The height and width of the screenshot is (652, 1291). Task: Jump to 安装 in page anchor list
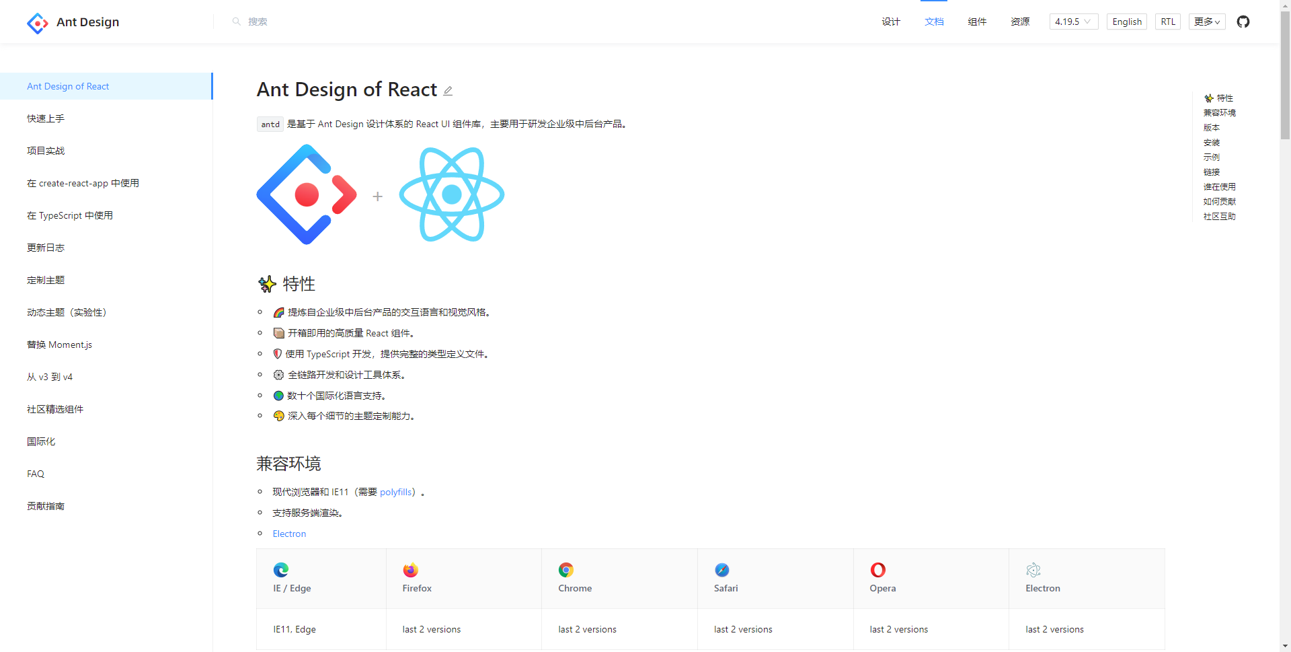(1212, 143)
